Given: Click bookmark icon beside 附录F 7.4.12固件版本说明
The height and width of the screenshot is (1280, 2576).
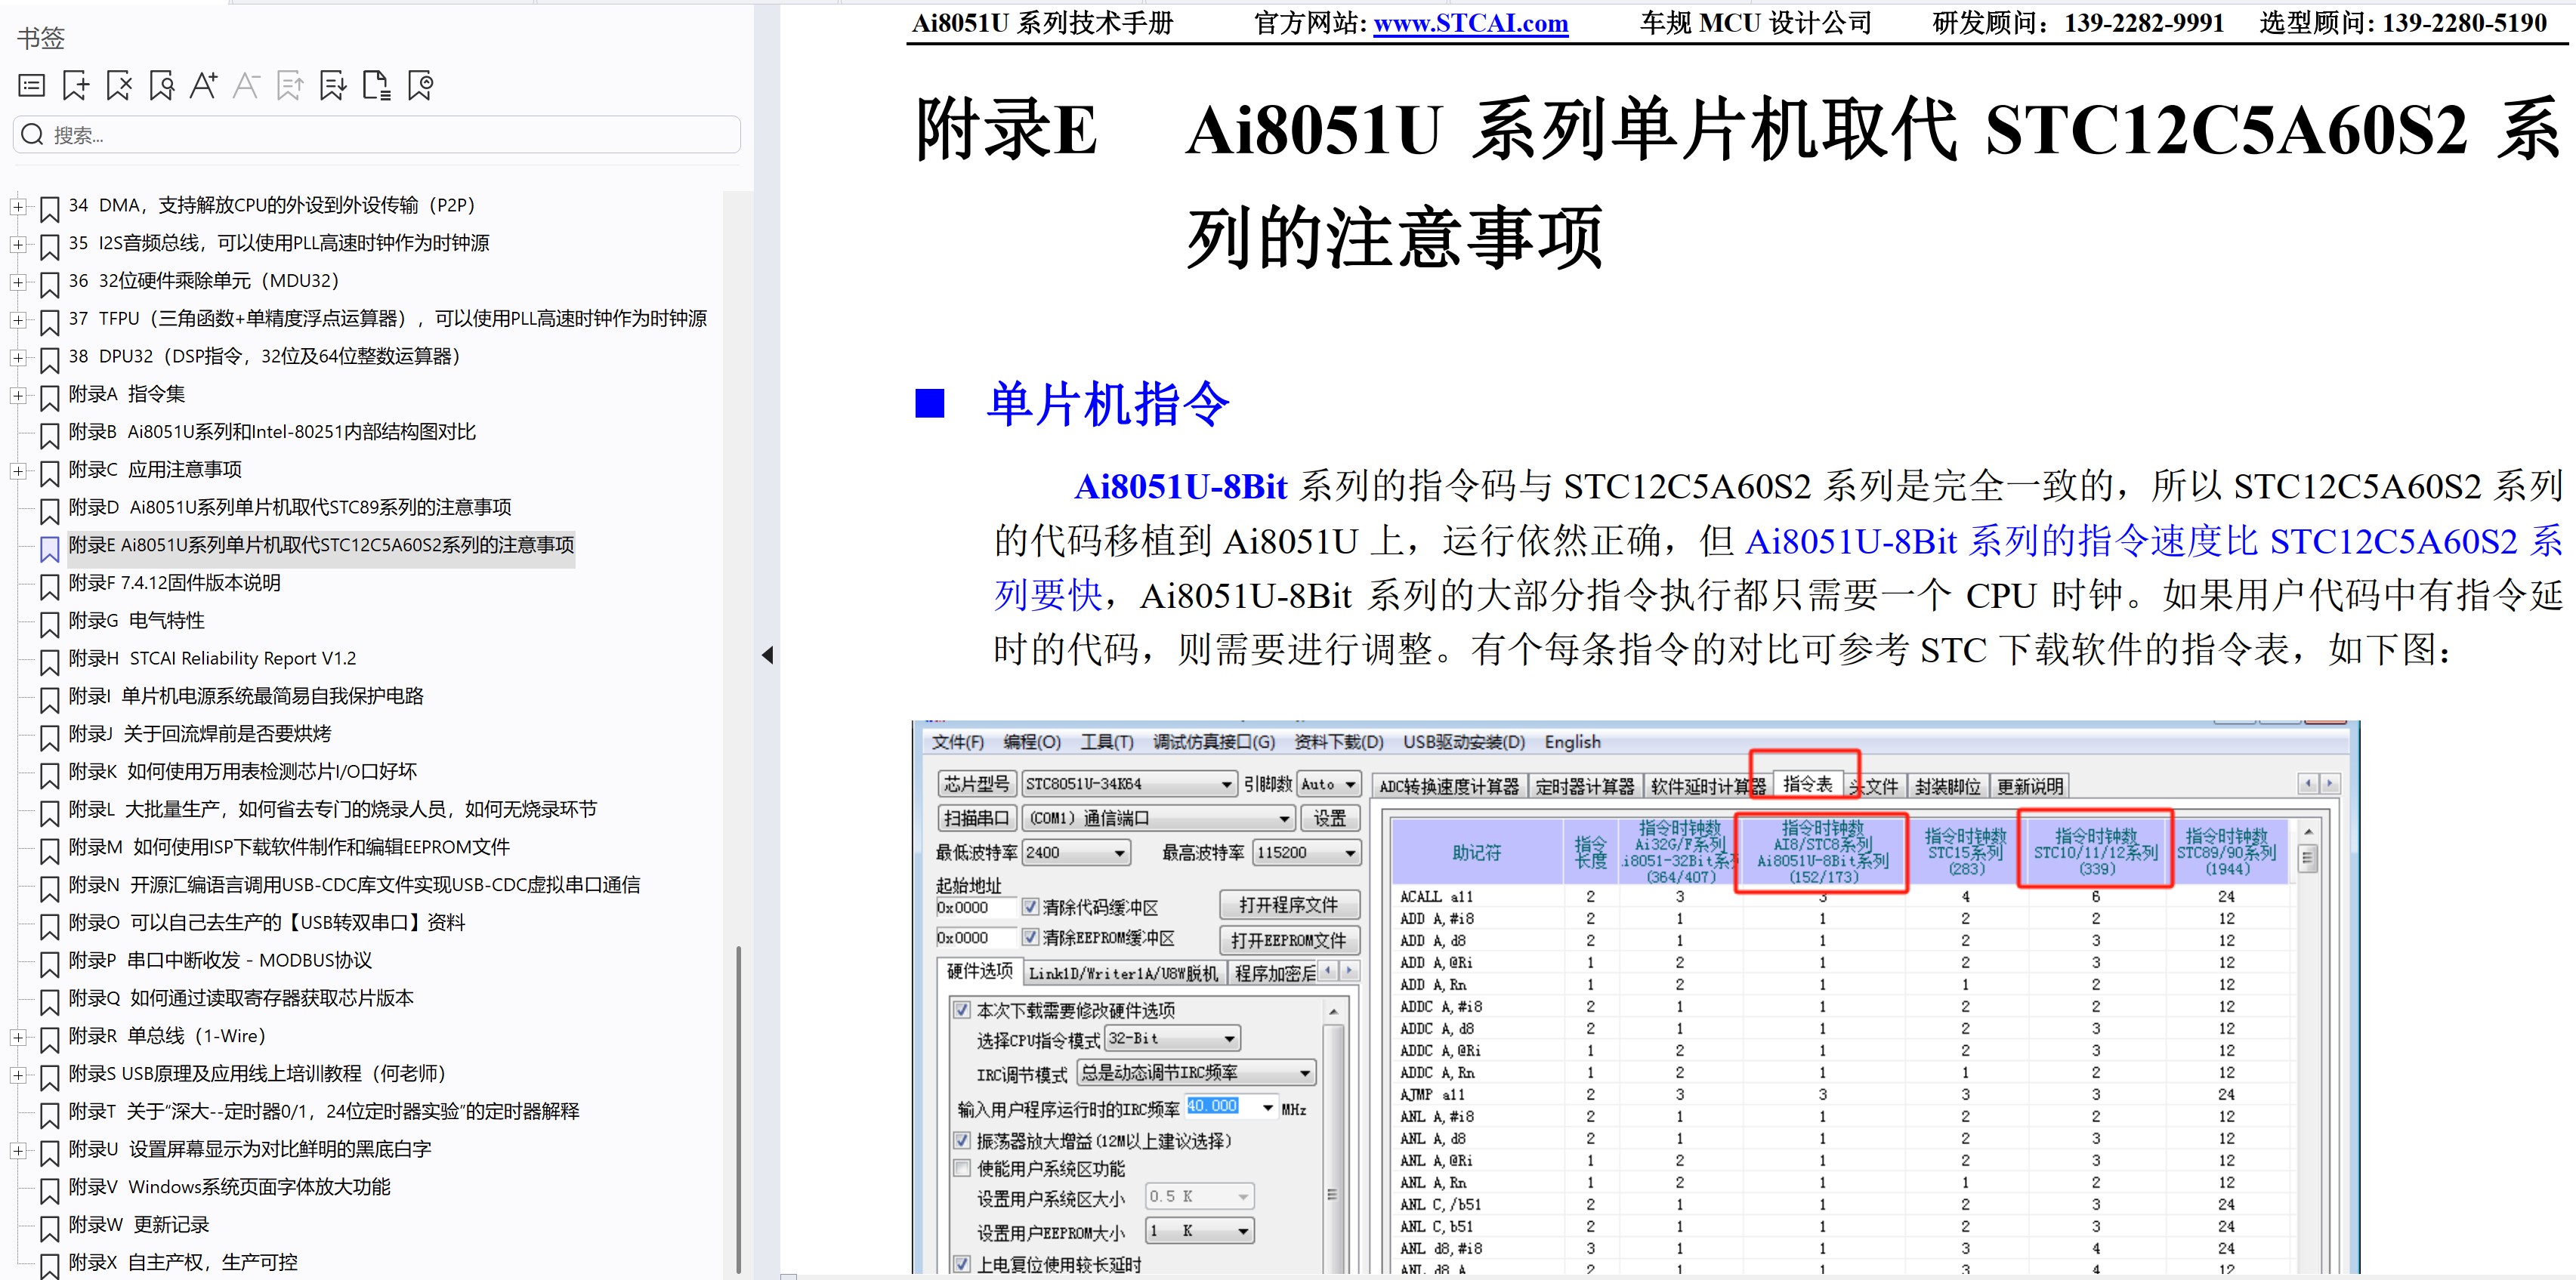Looking at the screenshot, I should tap(49, 586).
